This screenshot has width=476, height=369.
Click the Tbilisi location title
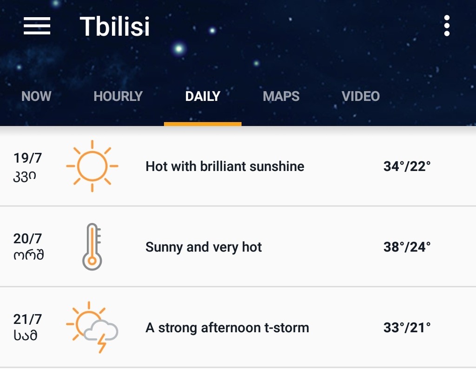click(x=115, y=26)
